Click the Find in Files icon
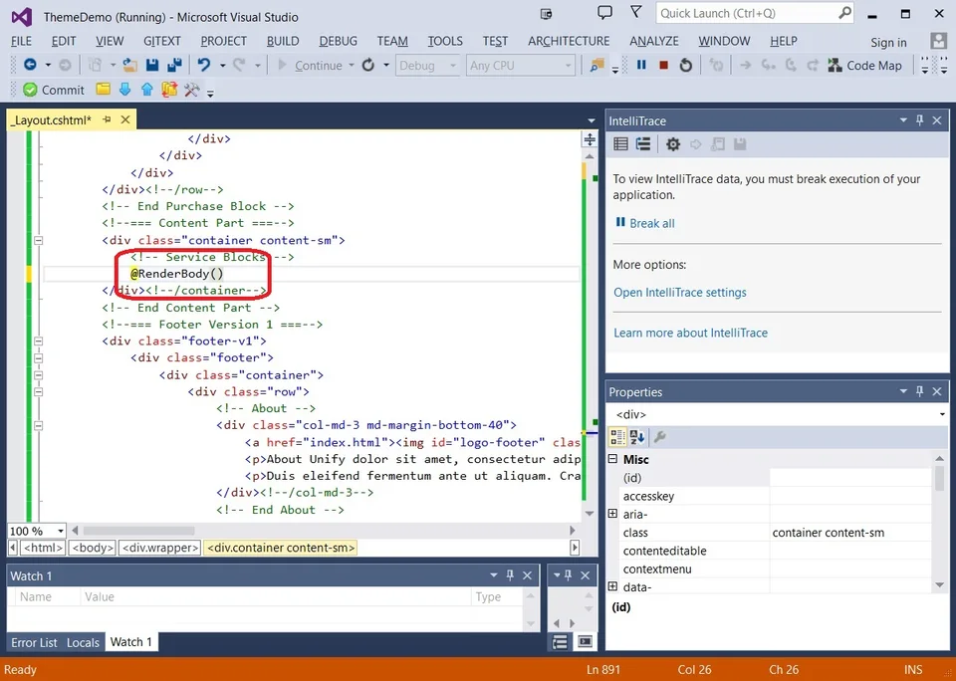The image size is (956, 681). coord(597,66)
